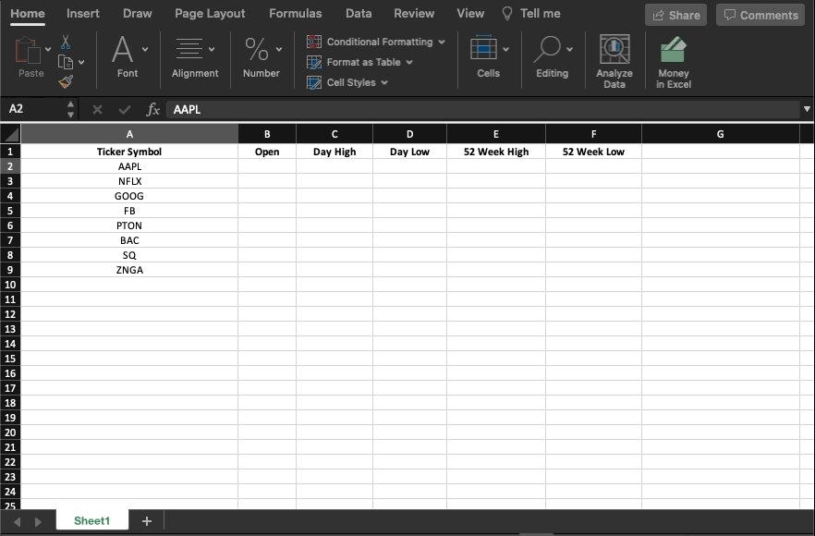The height and width of the screenshot is (536, 815).
Task: Switch to the Insert tab
Action: point(83,14)
